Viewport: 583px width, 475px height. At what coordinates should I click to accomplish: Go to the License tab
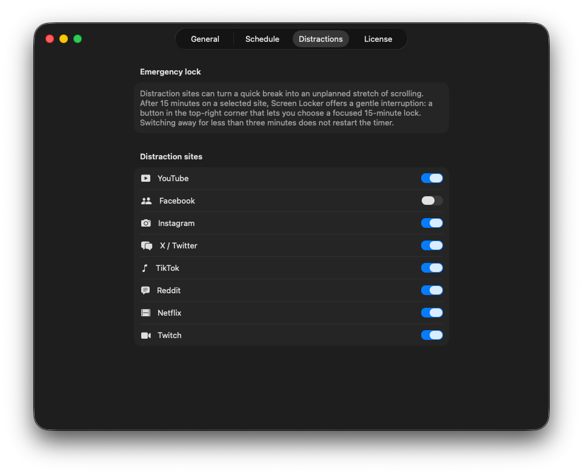tap(378, 39)
